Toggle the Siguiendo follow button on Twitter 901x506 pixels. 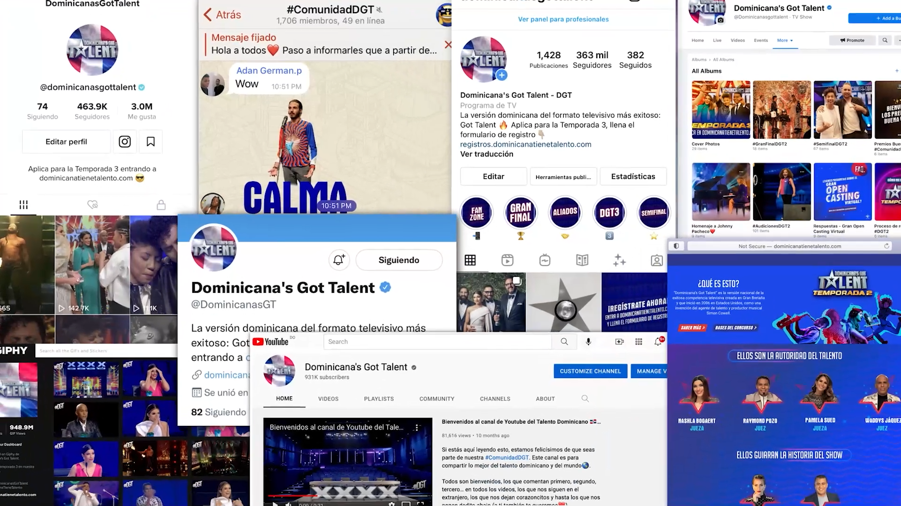399,260
